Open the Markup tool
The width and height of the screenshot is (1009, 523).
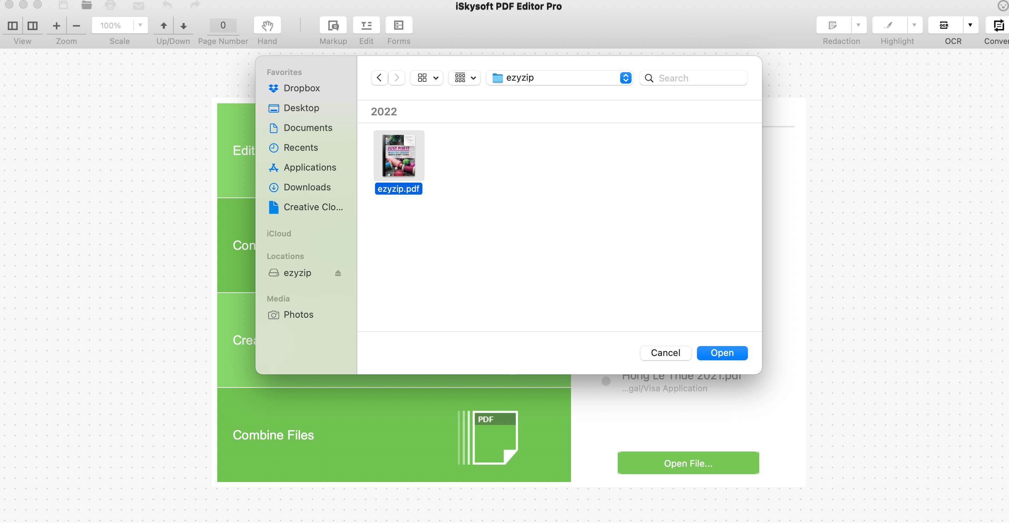click(x=333, y=25)
